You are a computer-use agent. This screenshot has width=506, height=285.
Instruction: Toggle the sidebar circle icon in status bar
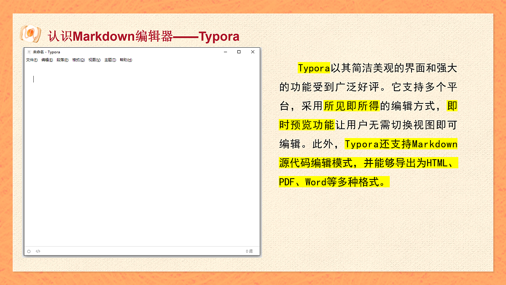[29, 251]
